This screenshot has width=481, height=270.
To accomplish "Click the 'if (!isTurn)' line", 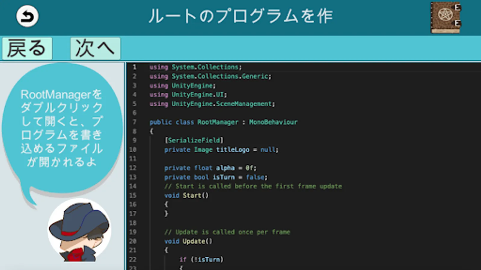I will 201,259.
